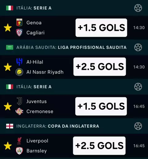Click the Saudi Arabia flag icon

click(10, 47)
